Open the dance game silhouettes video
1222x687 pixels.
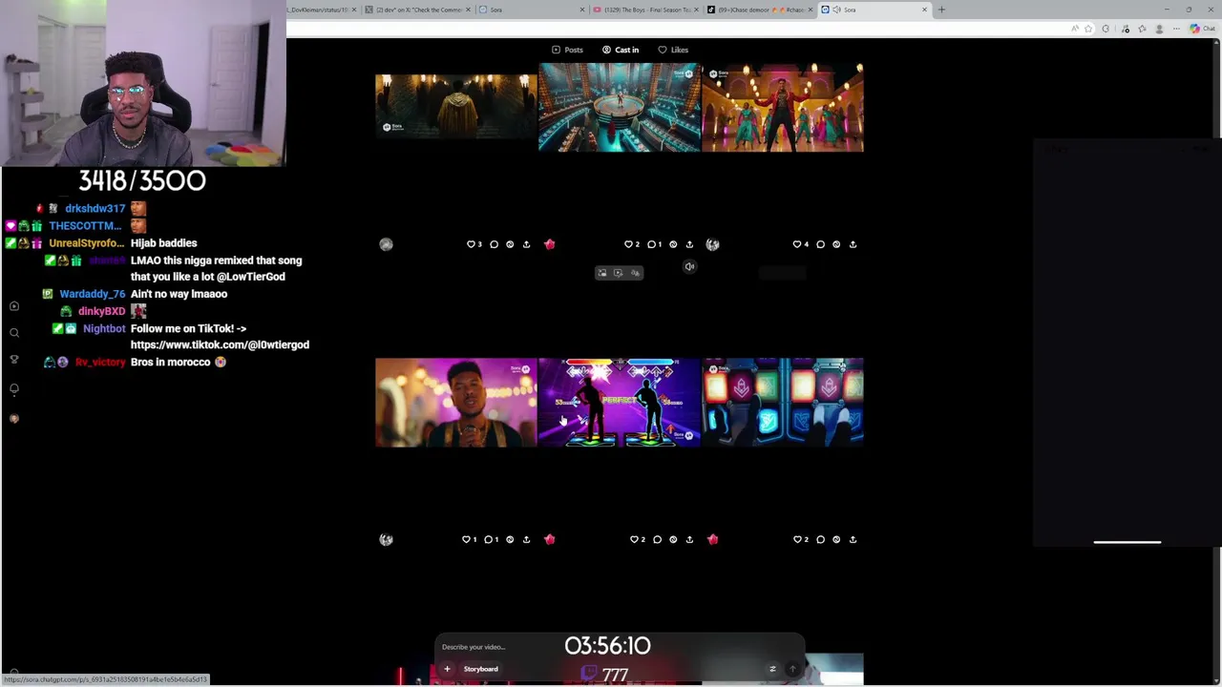click(x=620, y=403)
